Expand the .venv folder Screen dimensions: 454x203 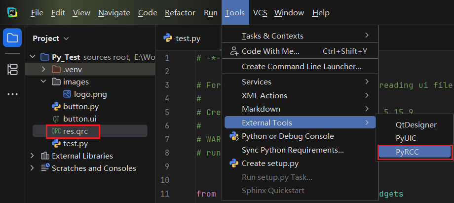(x=43, y=69)
